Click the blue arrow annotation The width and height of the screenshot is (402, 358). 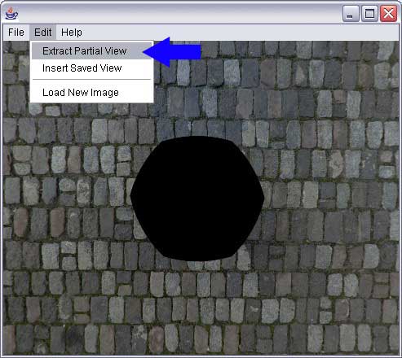click(x=172, y=52)
